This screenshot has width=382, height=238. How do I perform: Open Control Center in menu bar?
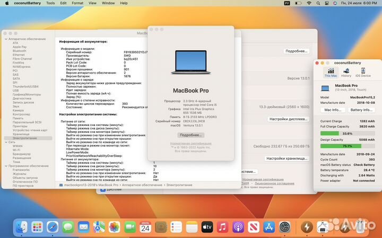tap(327, 3)
